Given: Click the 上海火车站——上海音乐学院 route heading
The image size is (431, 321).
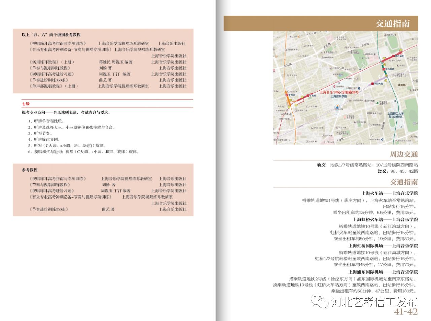Looking at the screenshot, I should coord(390,193).
